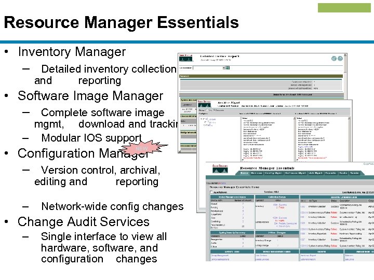Click the Software Image Manager bullet

[90, 96]
